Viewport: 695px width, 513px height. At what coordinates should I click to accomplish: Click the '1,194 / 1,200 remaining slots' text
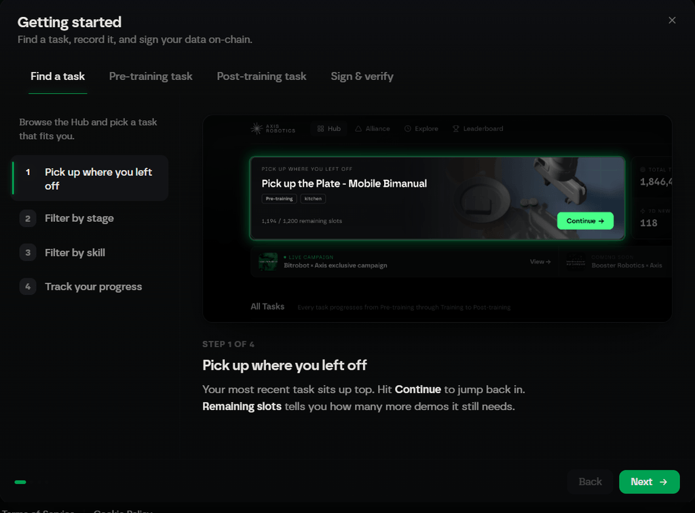tap(301, 221)
